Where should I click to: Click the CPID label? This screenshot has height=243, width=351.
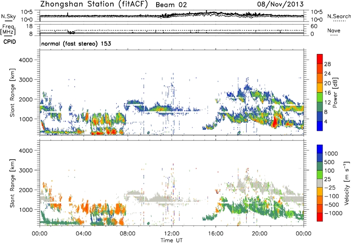[10, 42]
